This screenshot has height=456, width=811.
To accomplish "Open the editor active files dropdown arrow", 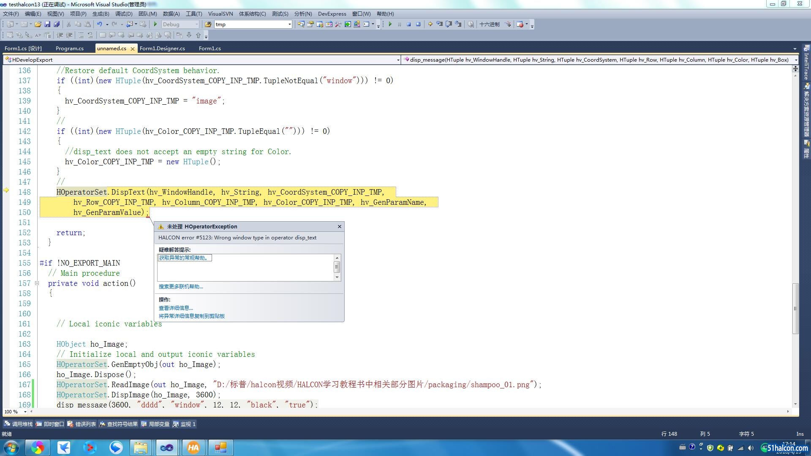I will (795, 49).
